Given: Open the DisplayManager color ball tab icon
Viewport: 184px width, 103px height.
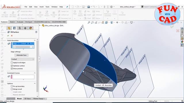Looking at the screenshot, I should coord(30,28).
